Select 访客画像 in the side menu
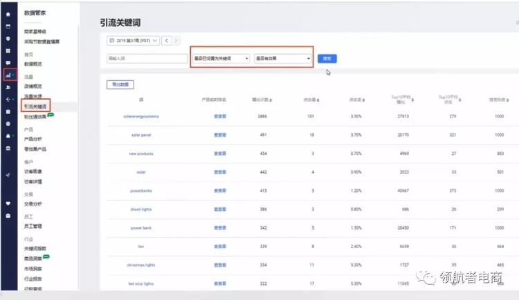The height and width of the screenshot is (300, 519). tap(33, 171)
